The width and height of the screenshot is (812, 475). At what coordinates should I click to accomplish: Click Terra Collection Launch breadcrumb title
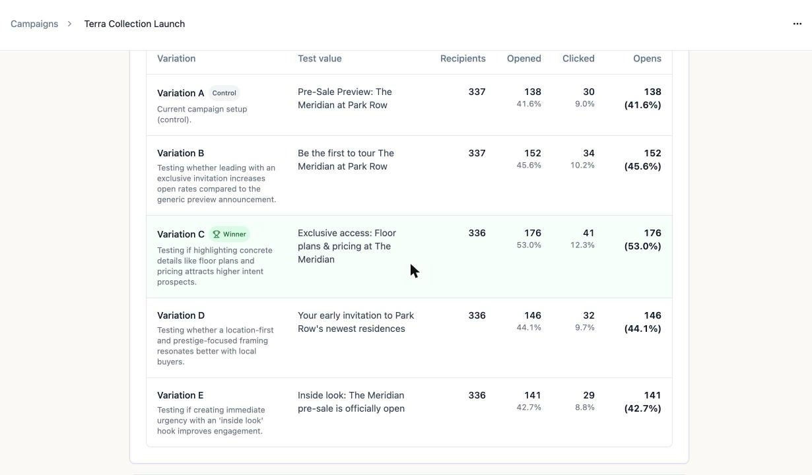click(x=135, y=24)
